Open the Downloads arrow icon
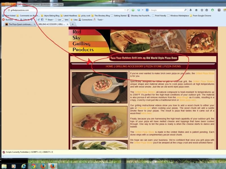This screenshot has height=169, width=226. (x=190, y=10)
